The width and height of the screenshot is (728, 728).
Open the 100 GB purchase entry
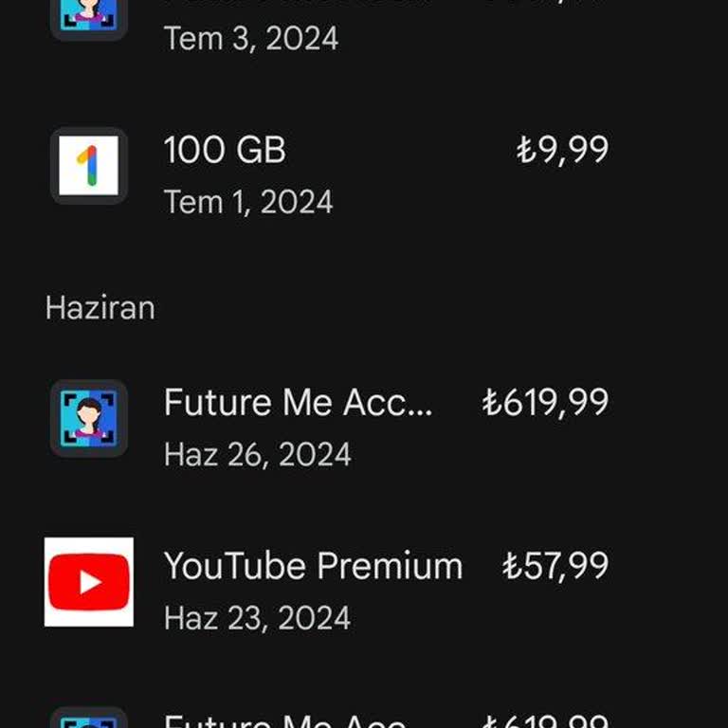pos(225,150)
